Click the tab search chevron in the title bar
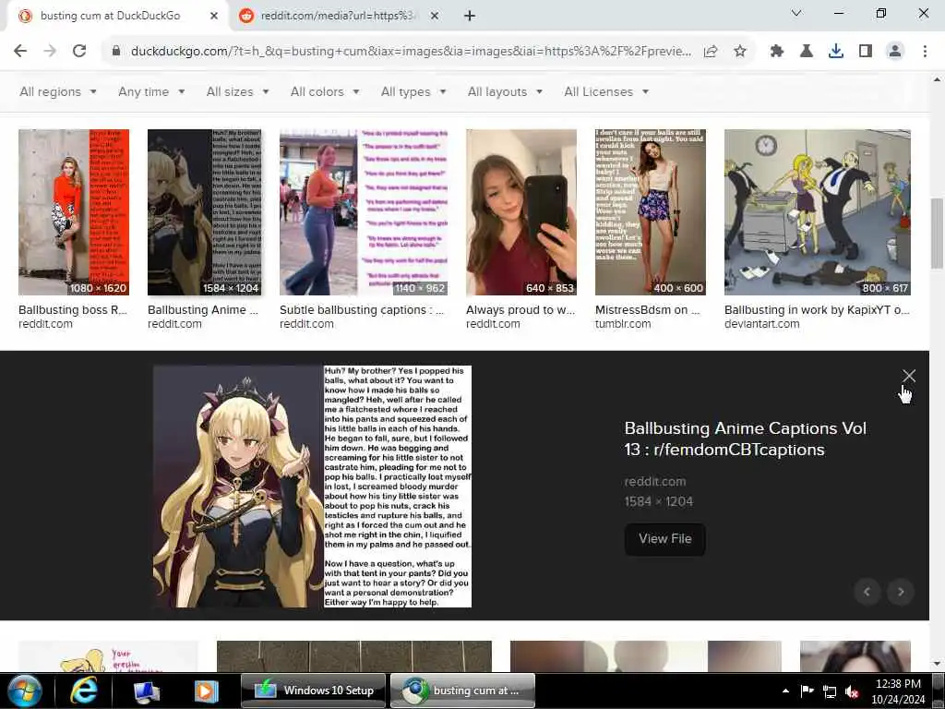Screen dimensions: 945x709 pos(796,13)
